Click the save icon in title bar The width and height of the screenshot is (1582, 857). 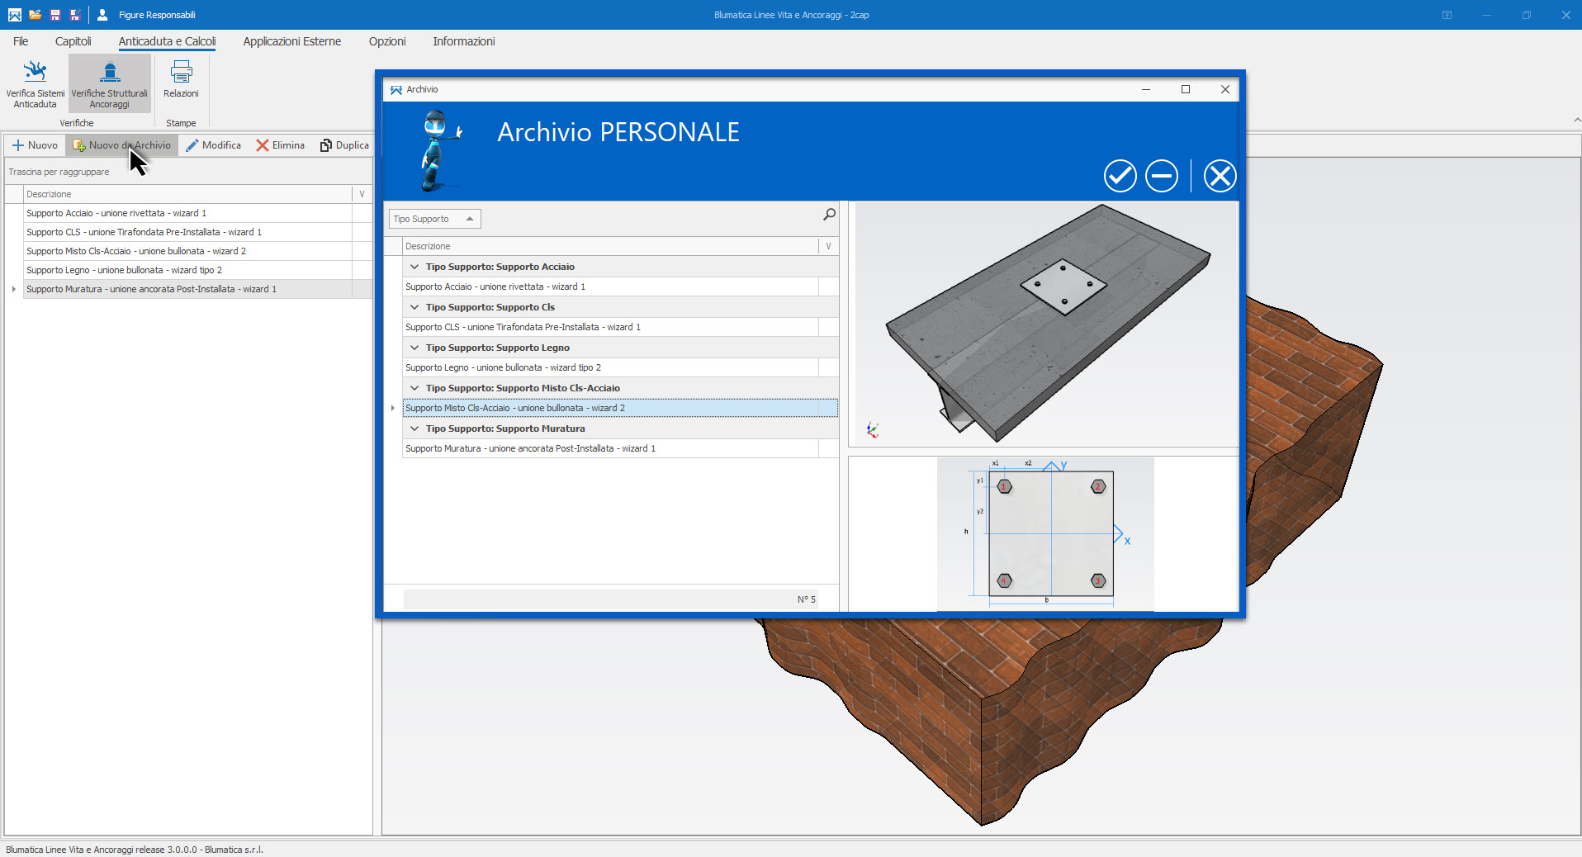click(x=55, y=15)
